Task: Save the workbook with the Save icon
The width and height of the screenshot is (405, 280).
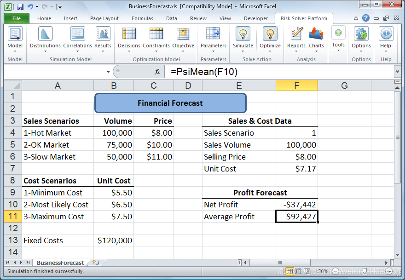Action: pyautogui.click(x=20, y=7)
